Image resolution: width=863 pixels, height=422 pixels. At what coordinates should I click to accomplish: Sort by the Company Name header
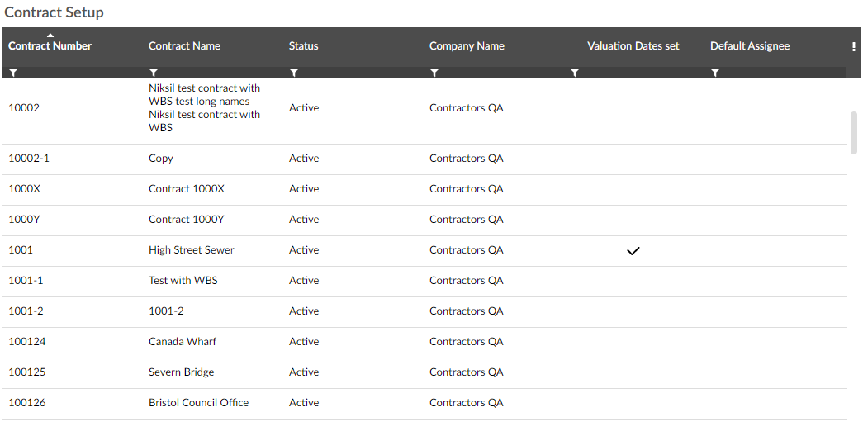click(x=467, y=46)
